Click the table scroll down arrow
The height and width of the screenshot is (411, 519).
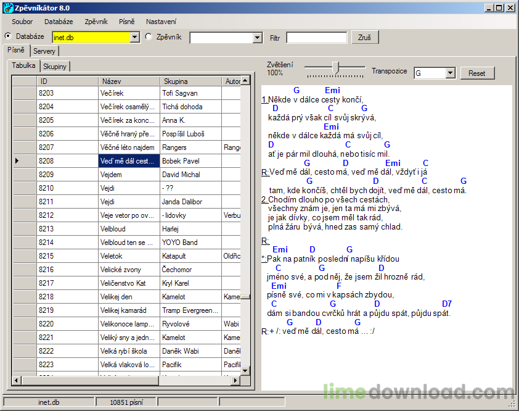(x=245, y=370)
